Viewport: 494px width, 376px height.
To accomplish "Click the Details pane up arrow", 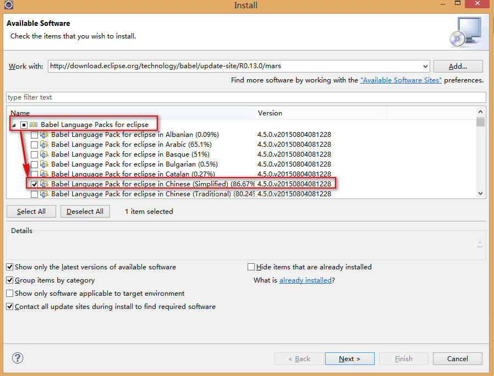I will (480, 241).
